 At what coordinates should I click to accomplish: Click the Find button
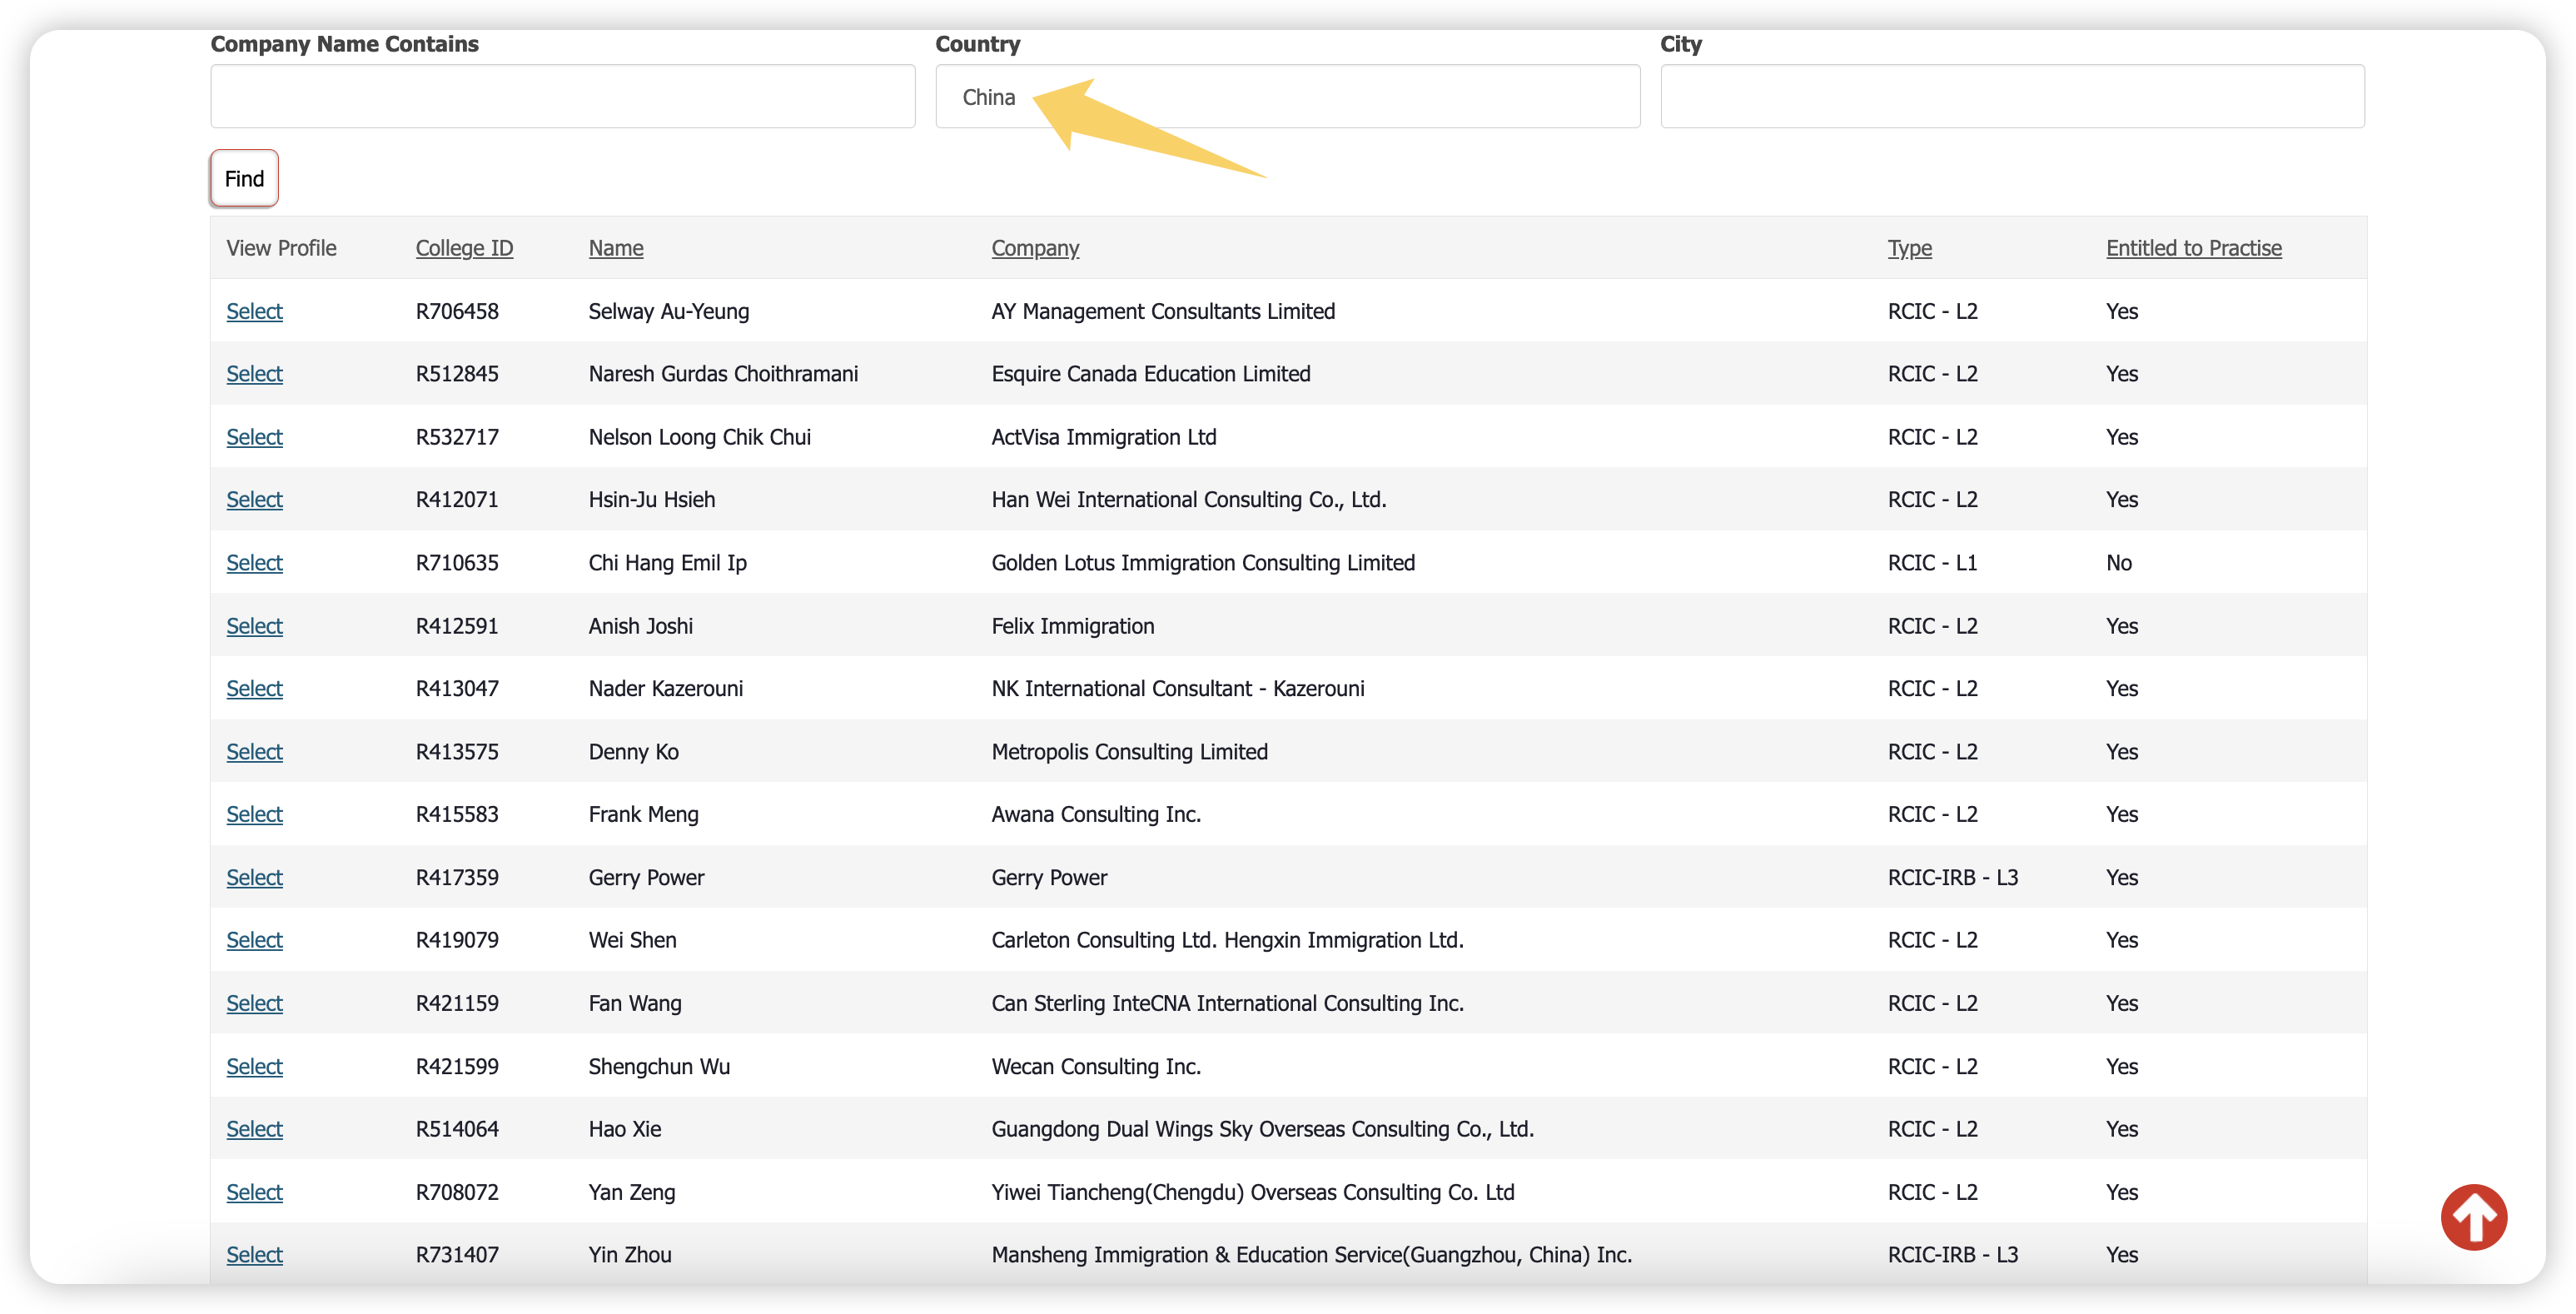(244, 179)
